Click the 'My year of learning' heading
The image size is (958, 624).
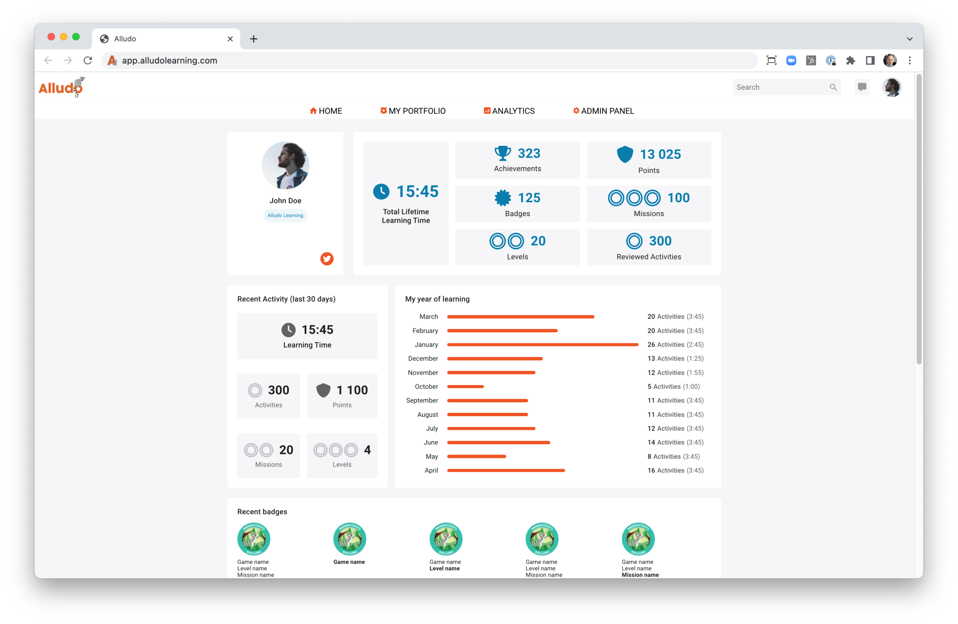437,299
